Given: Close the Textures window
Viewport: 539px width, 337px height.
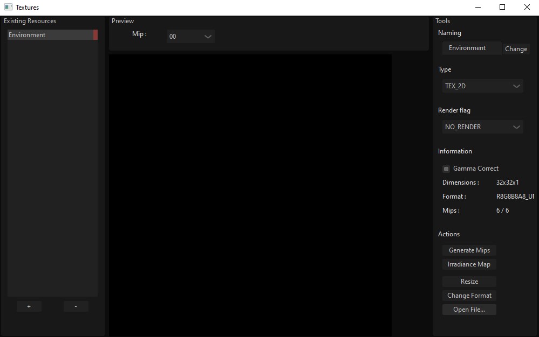Looking at the screenshot, I should (x=527, y=7).
